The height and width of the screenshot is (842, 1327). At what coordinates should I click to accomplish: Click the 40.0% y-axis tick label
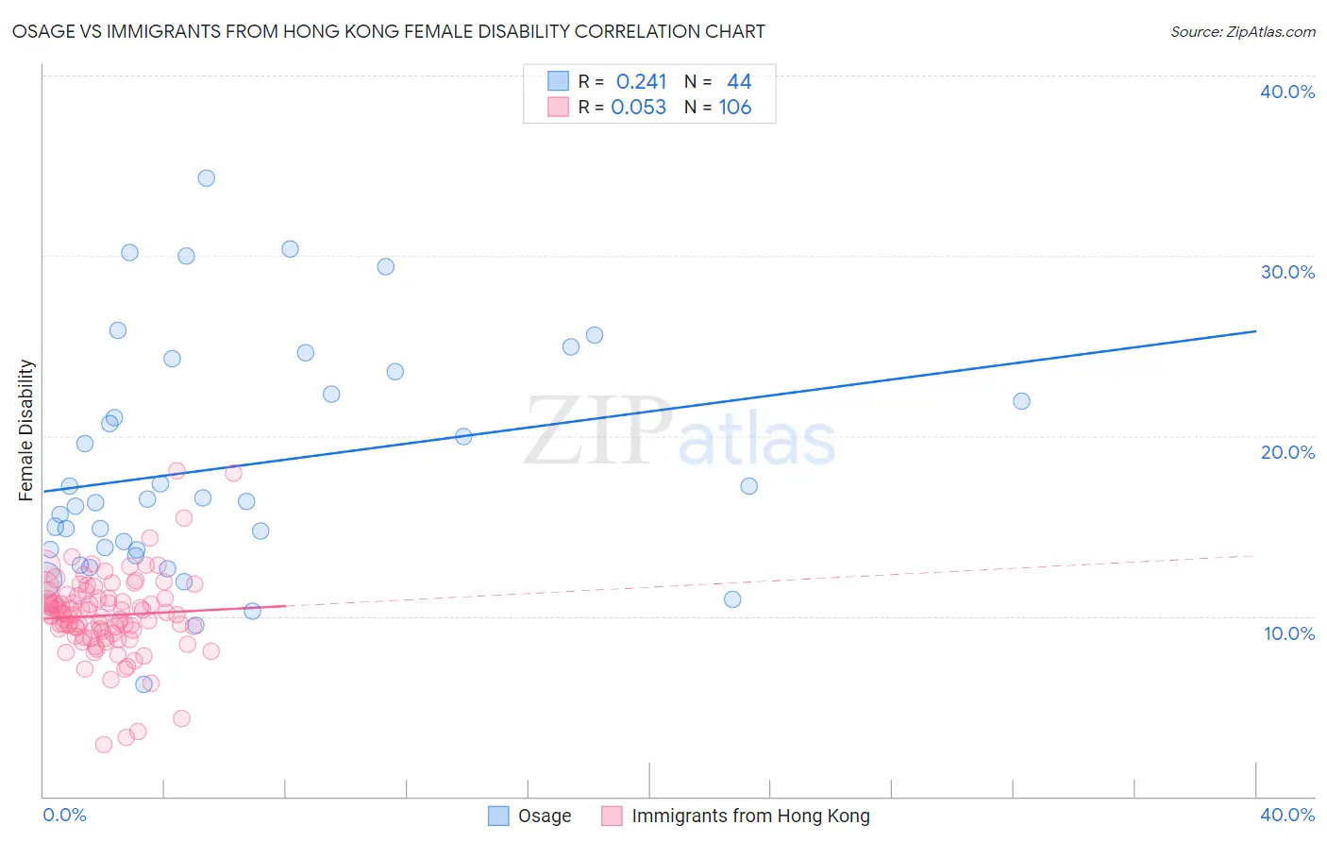[1287, 92]
